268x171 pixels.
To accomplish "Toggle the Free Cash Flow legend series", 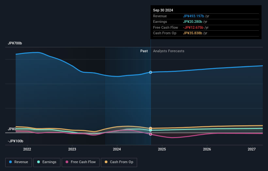I will click(81, 162).
